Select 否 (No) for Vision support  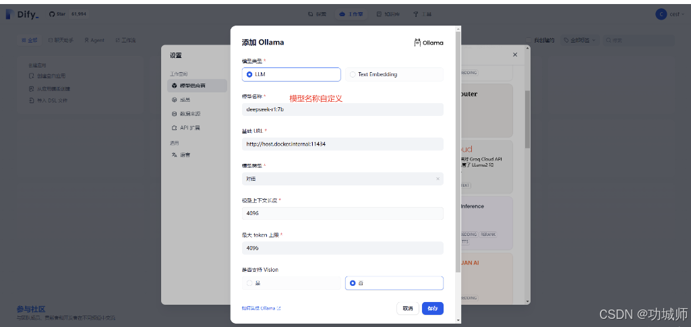tap(394, 283)
